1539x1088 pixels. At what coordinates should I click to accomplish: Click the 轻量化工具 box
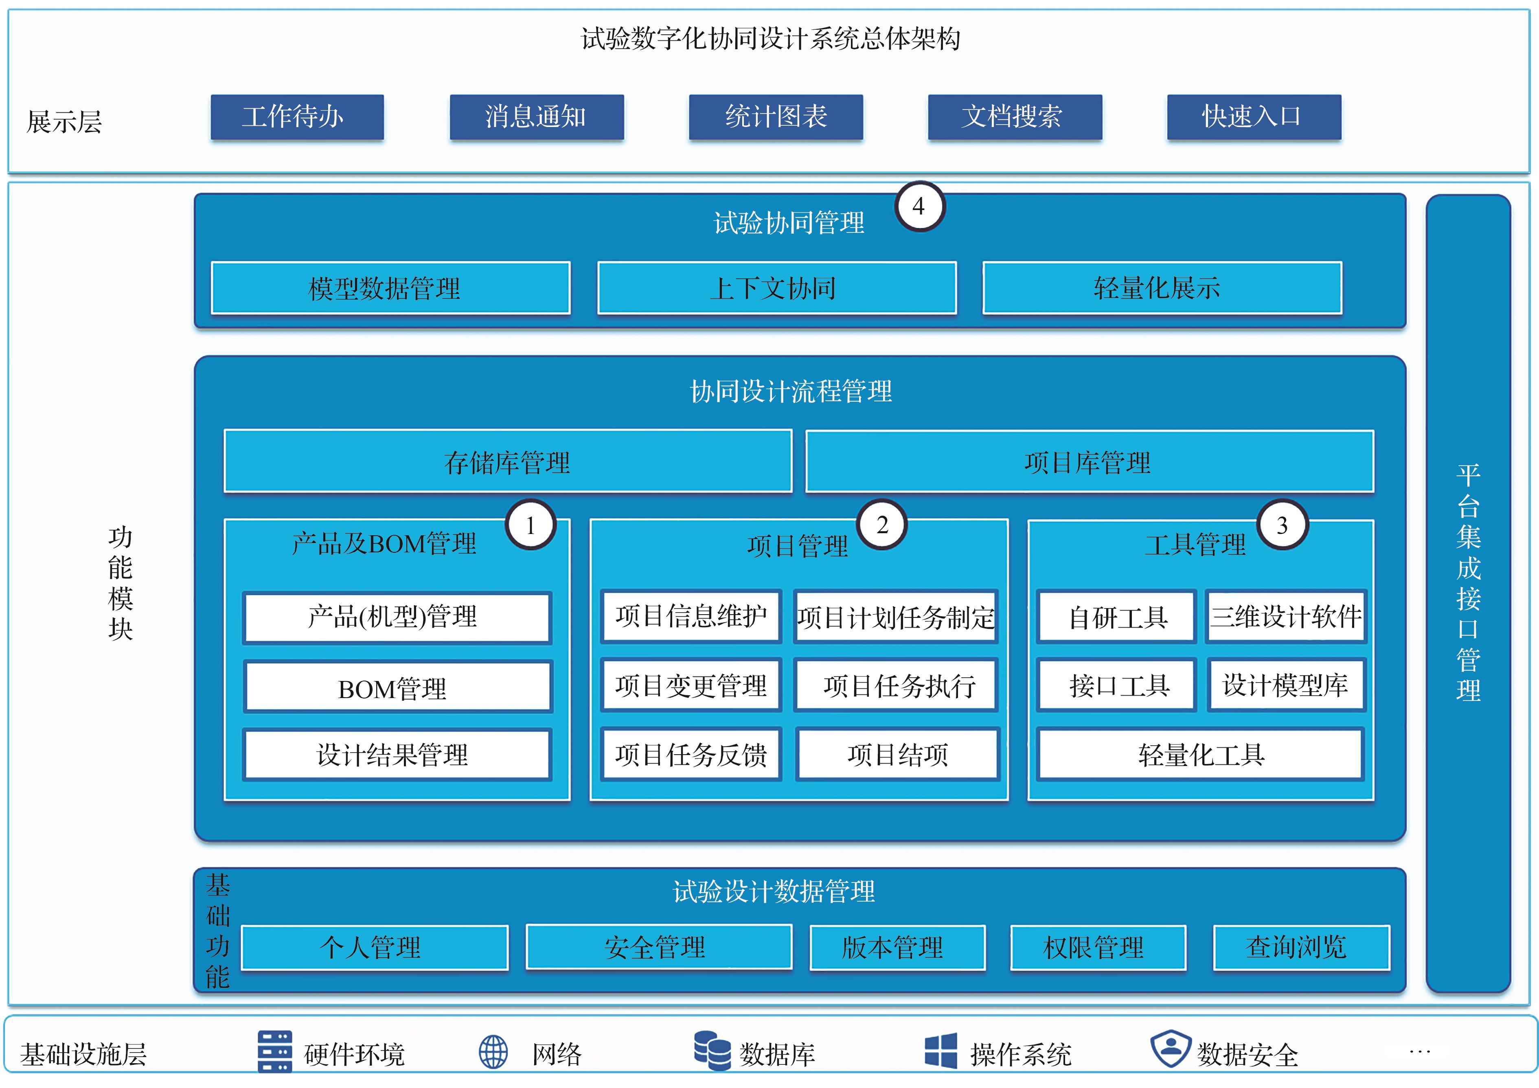point(1201,755)
